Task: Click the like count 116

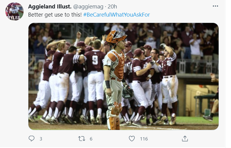Action: (x=144, y=139)
